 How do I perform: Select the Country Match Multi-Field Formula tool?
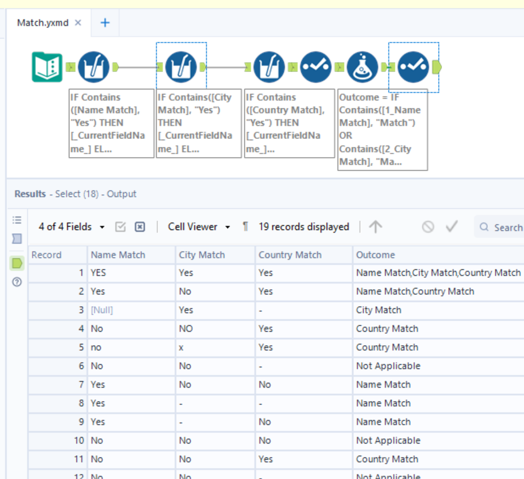[x=269, y=67]
